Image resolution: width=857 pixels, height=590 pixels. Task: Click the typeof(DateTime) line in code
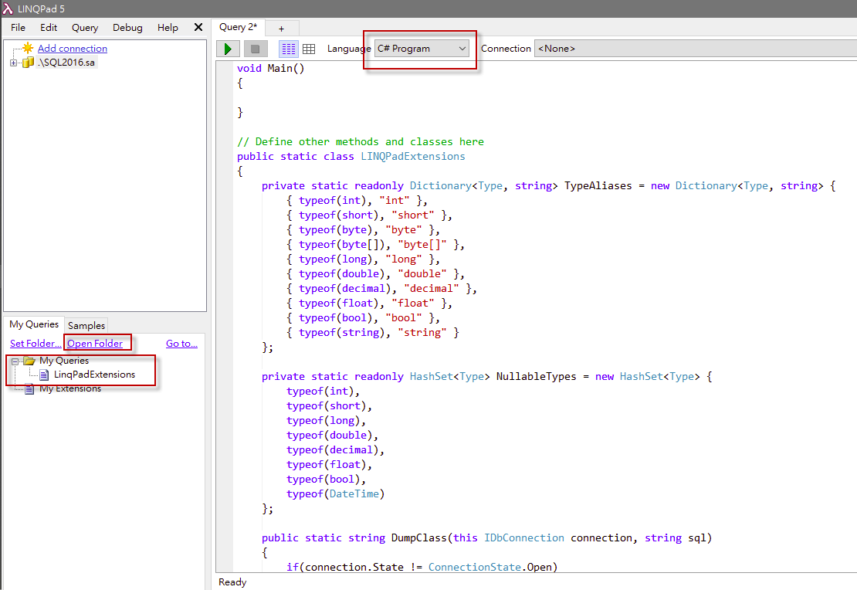point(336,493)
